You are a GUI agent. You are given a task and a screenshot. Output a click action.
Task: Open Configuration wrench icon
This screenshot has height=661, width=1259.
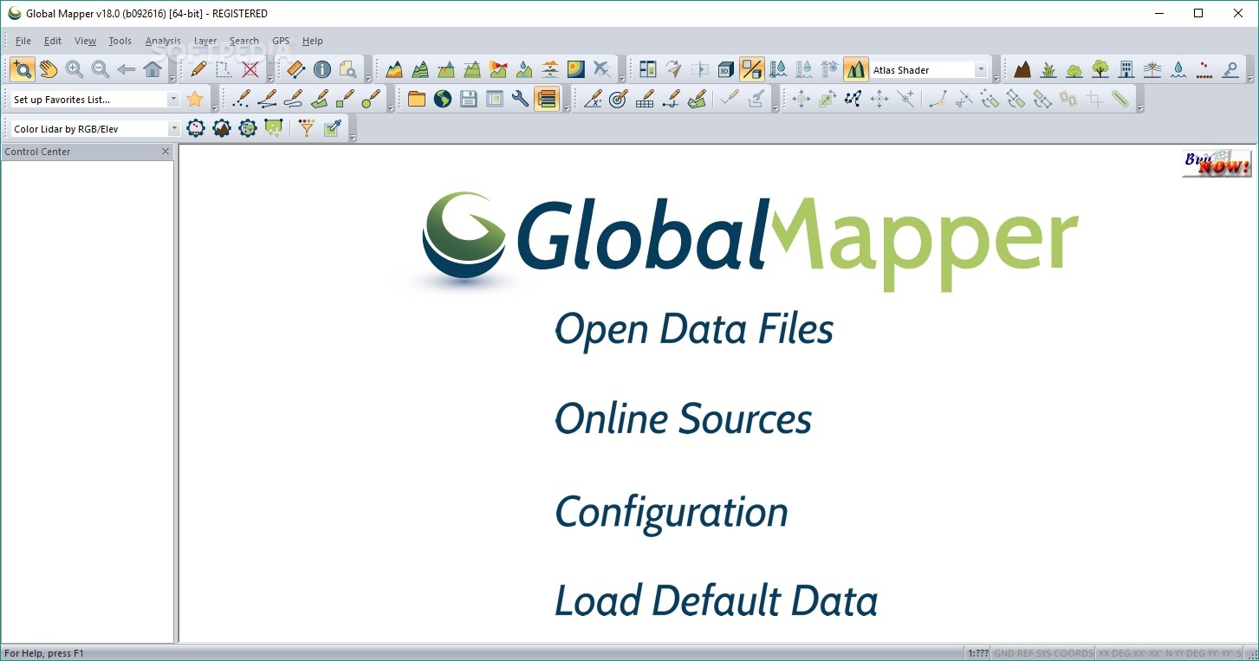click(x=521, y=99)
